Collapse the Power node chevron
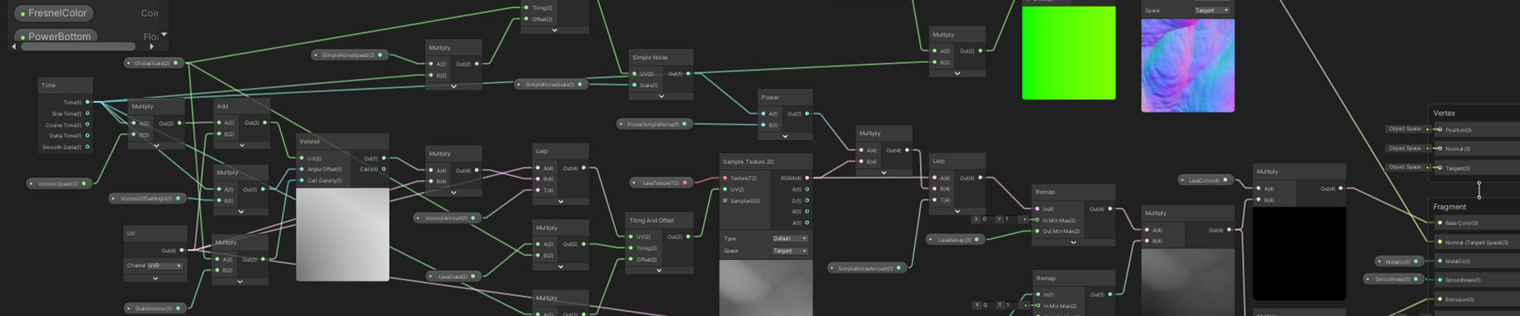 (785, 136)
